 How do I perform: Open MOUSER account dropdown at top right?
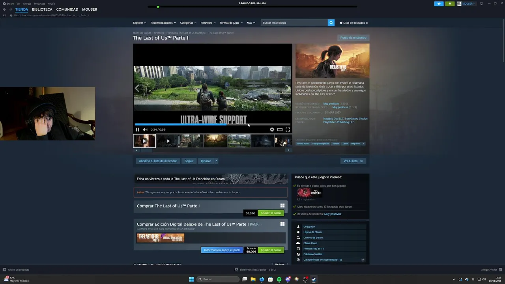coord(466,4)
